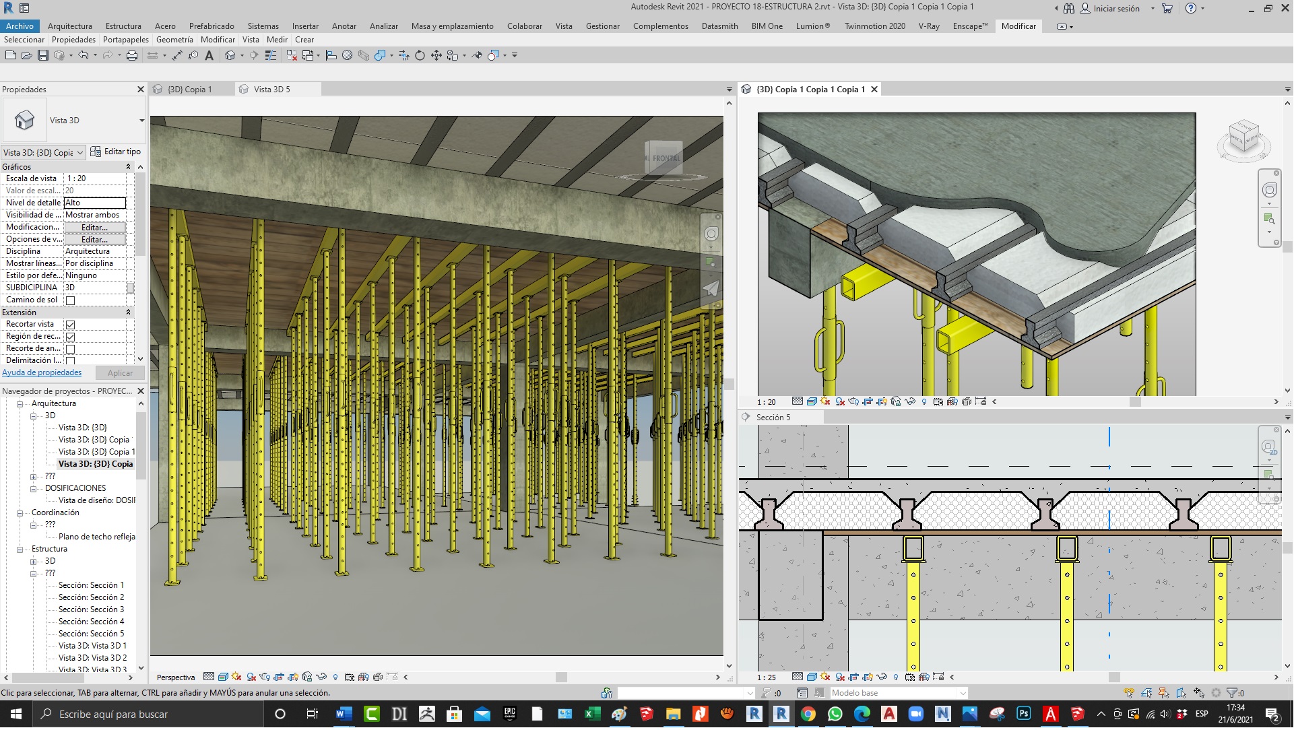
Task: Uncheck Región de recorte visible
Action: [x=71, y=336]
